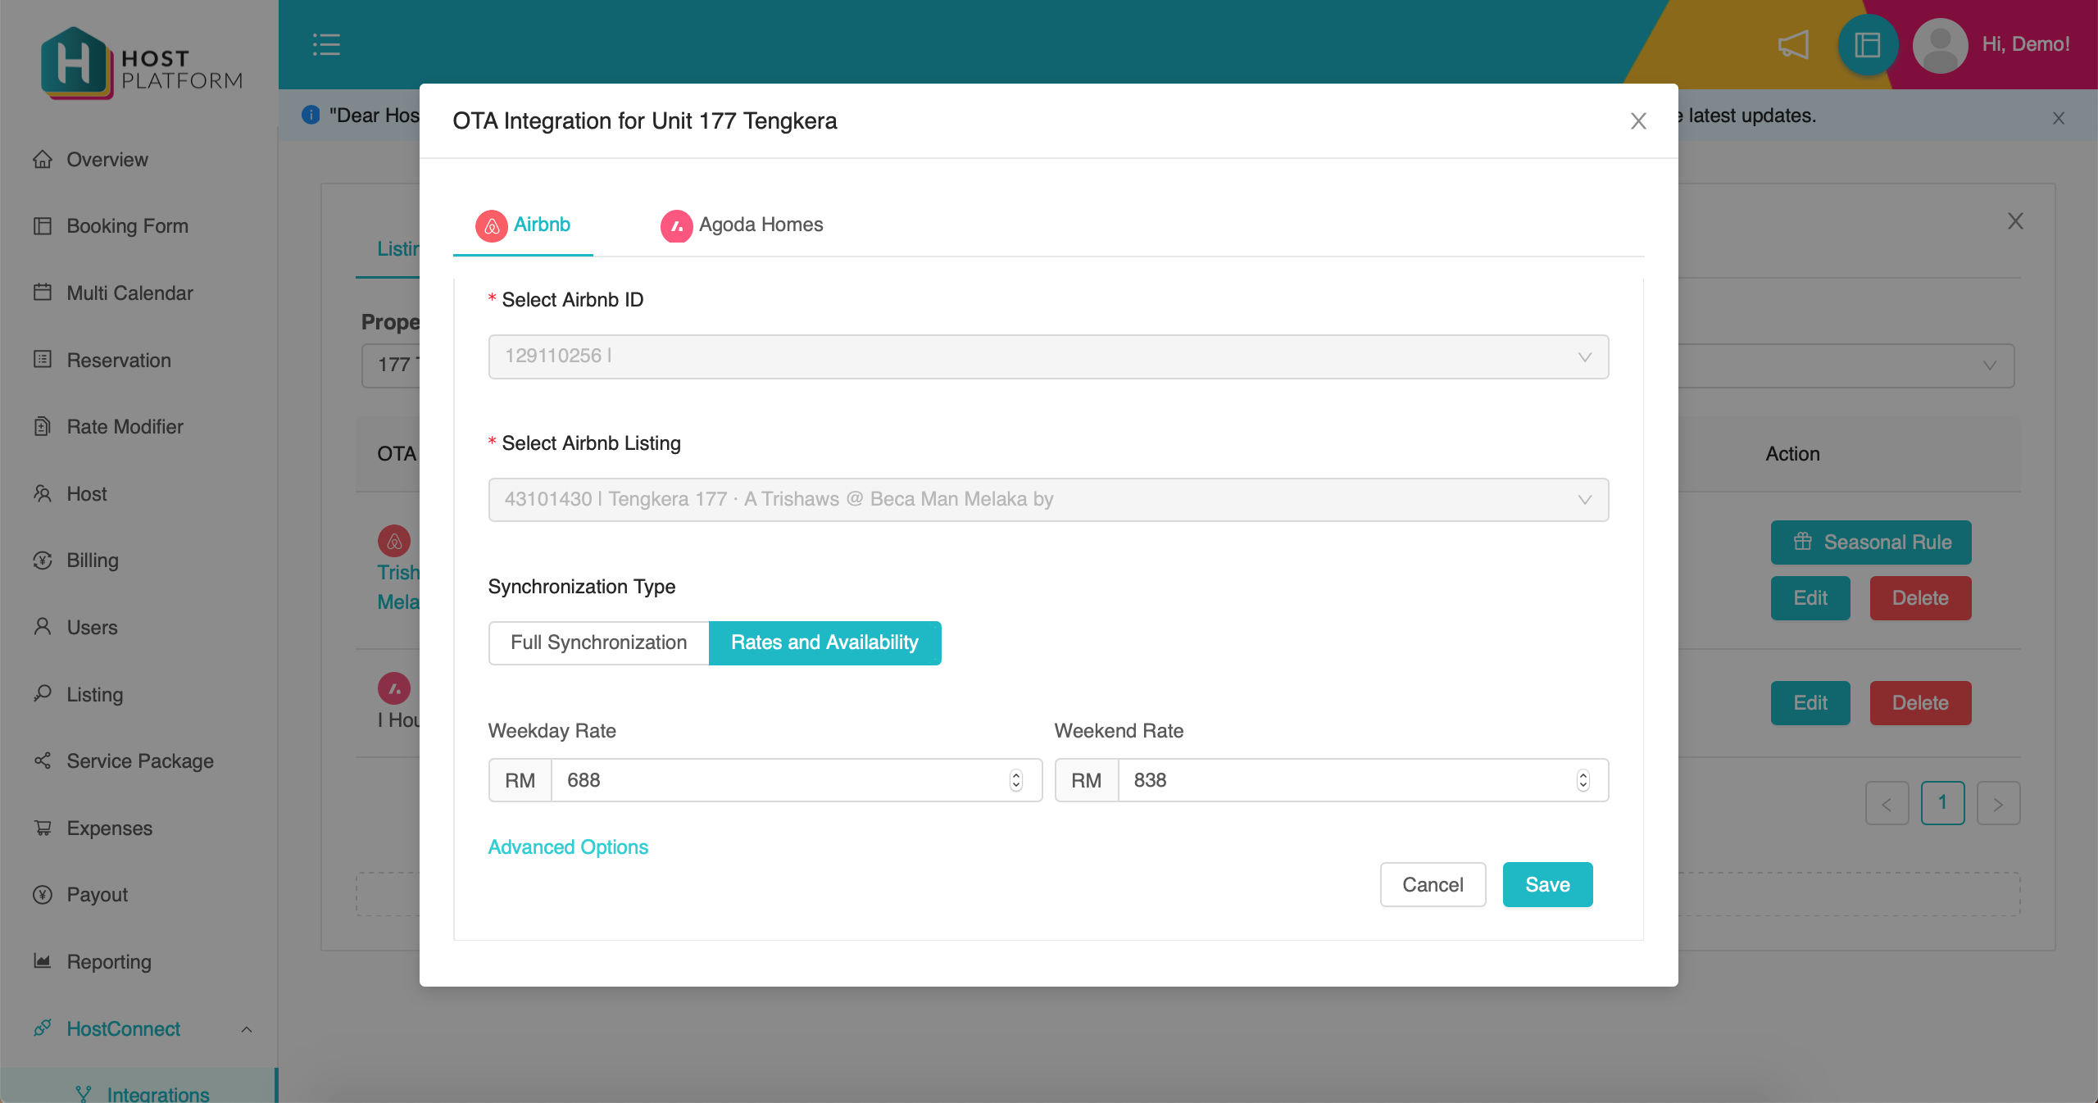Switch to the Airbnb tab
The image size is (2098, 1103).
click(523, 225)
